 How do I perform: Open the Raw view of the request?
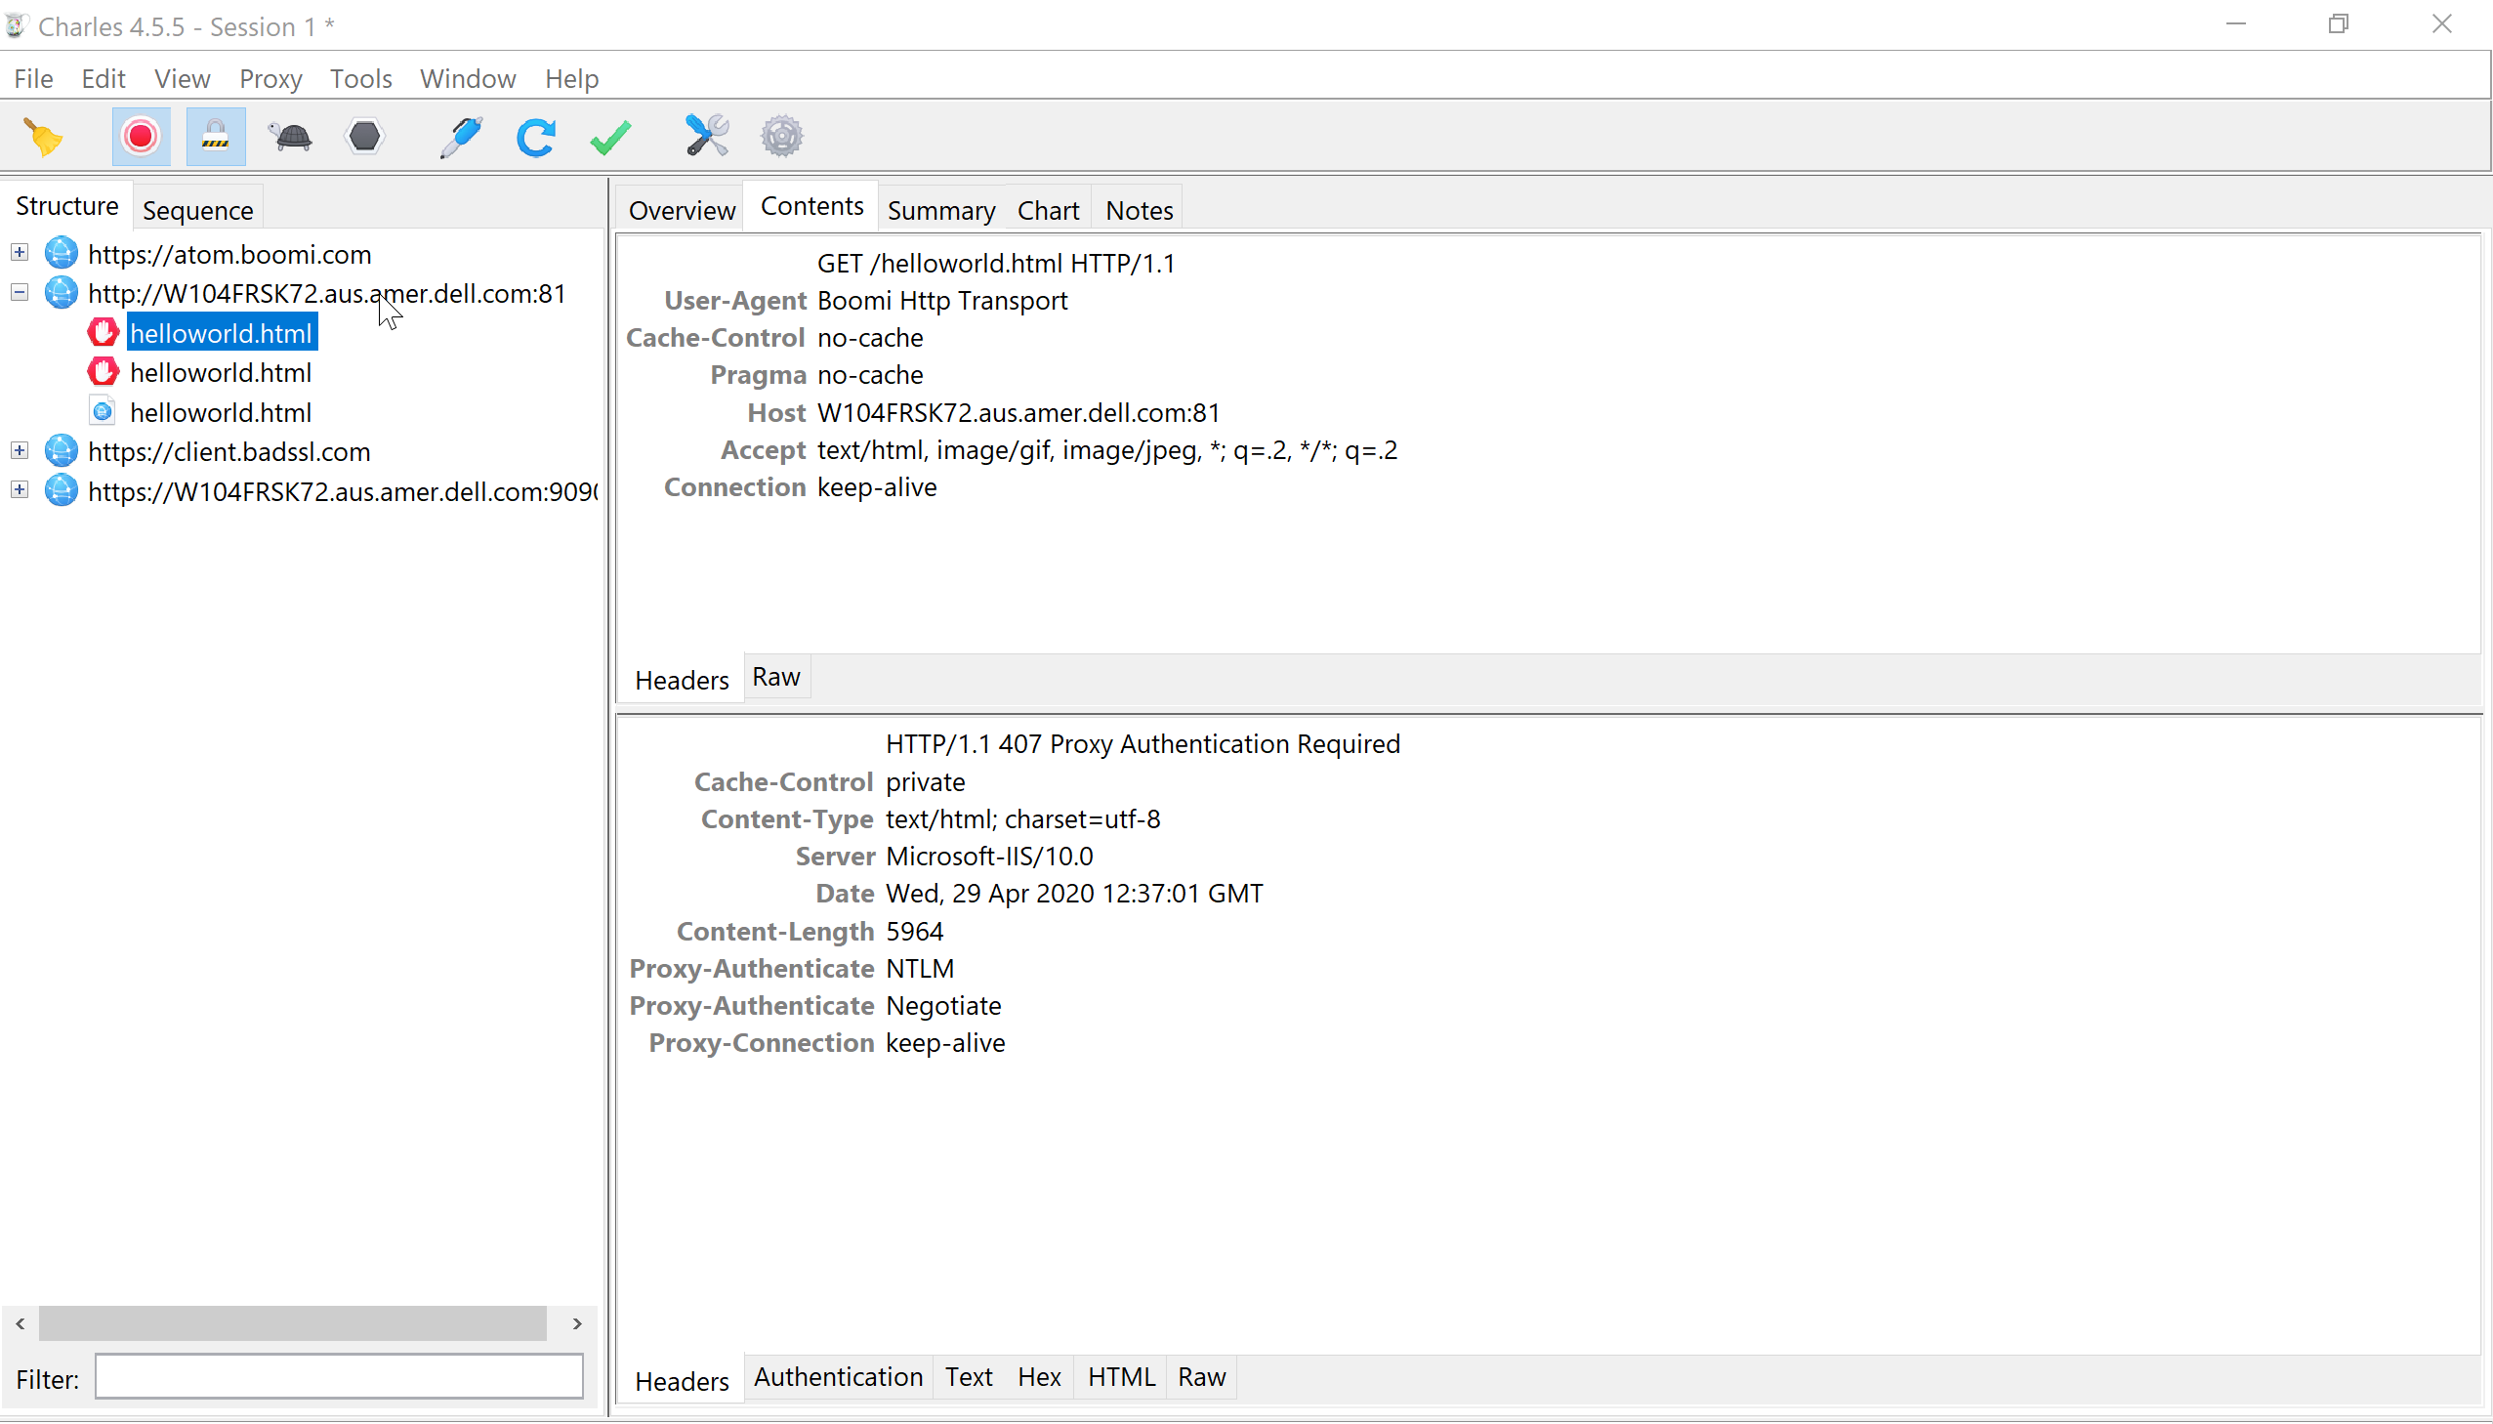click(x=775, y=677)
